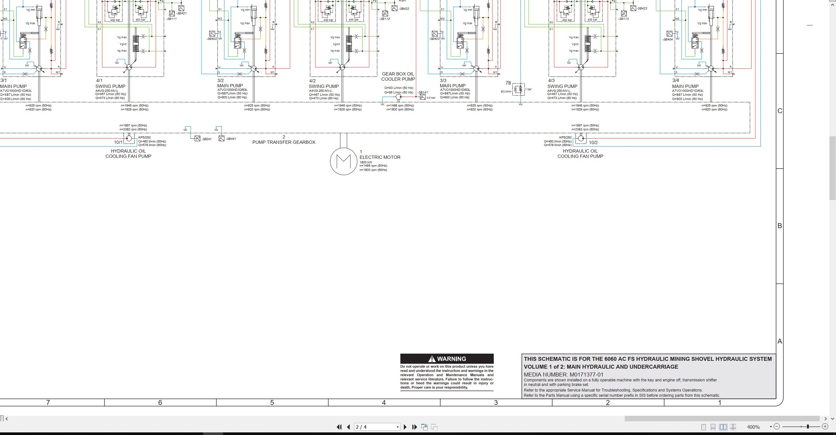Viewport: 836px width, 435px height.
Task: Click the ELECTRIC MOTOR symbol circle
Action: 344,161
